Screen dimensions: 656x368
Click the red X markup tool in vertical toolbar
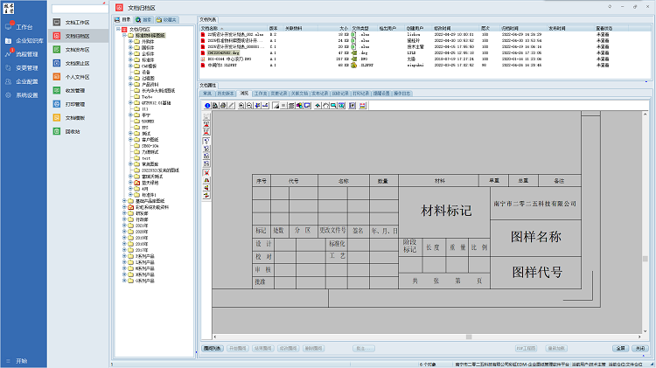(x=206, y=173)
